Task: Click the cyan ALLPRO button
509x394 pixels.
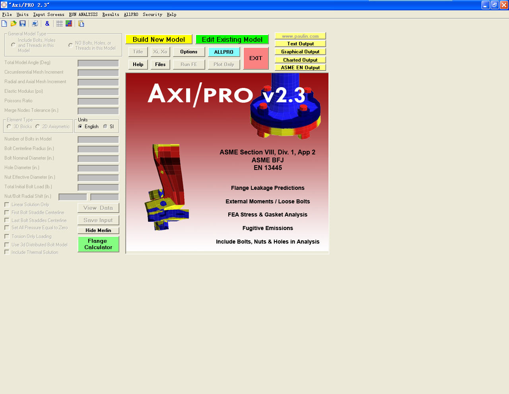Action: (224, 52)
